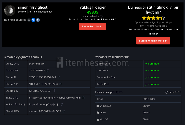Image resolution: width=185 pixels, height=125 pixels.
Task: Copy the FiveM HEX value
Action: pyautogui.click(x=64, y=111)
